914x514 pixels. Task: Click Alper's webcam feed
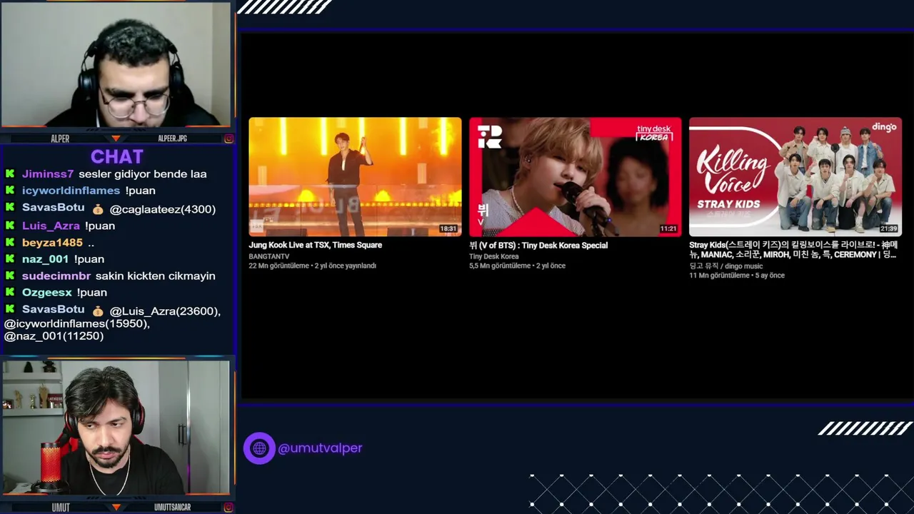[x=116, y=64]
